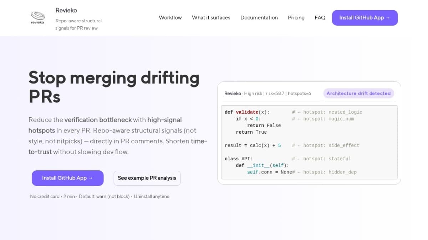Image resolution: width=428 pixels, height=240 pixels.
Task: Open the Workflow navigation item
Action: [x=170, y=17]
